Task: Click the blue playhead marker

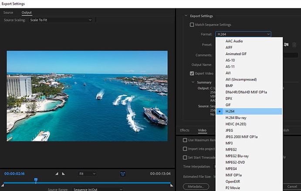Action: [x=36, y=180]
